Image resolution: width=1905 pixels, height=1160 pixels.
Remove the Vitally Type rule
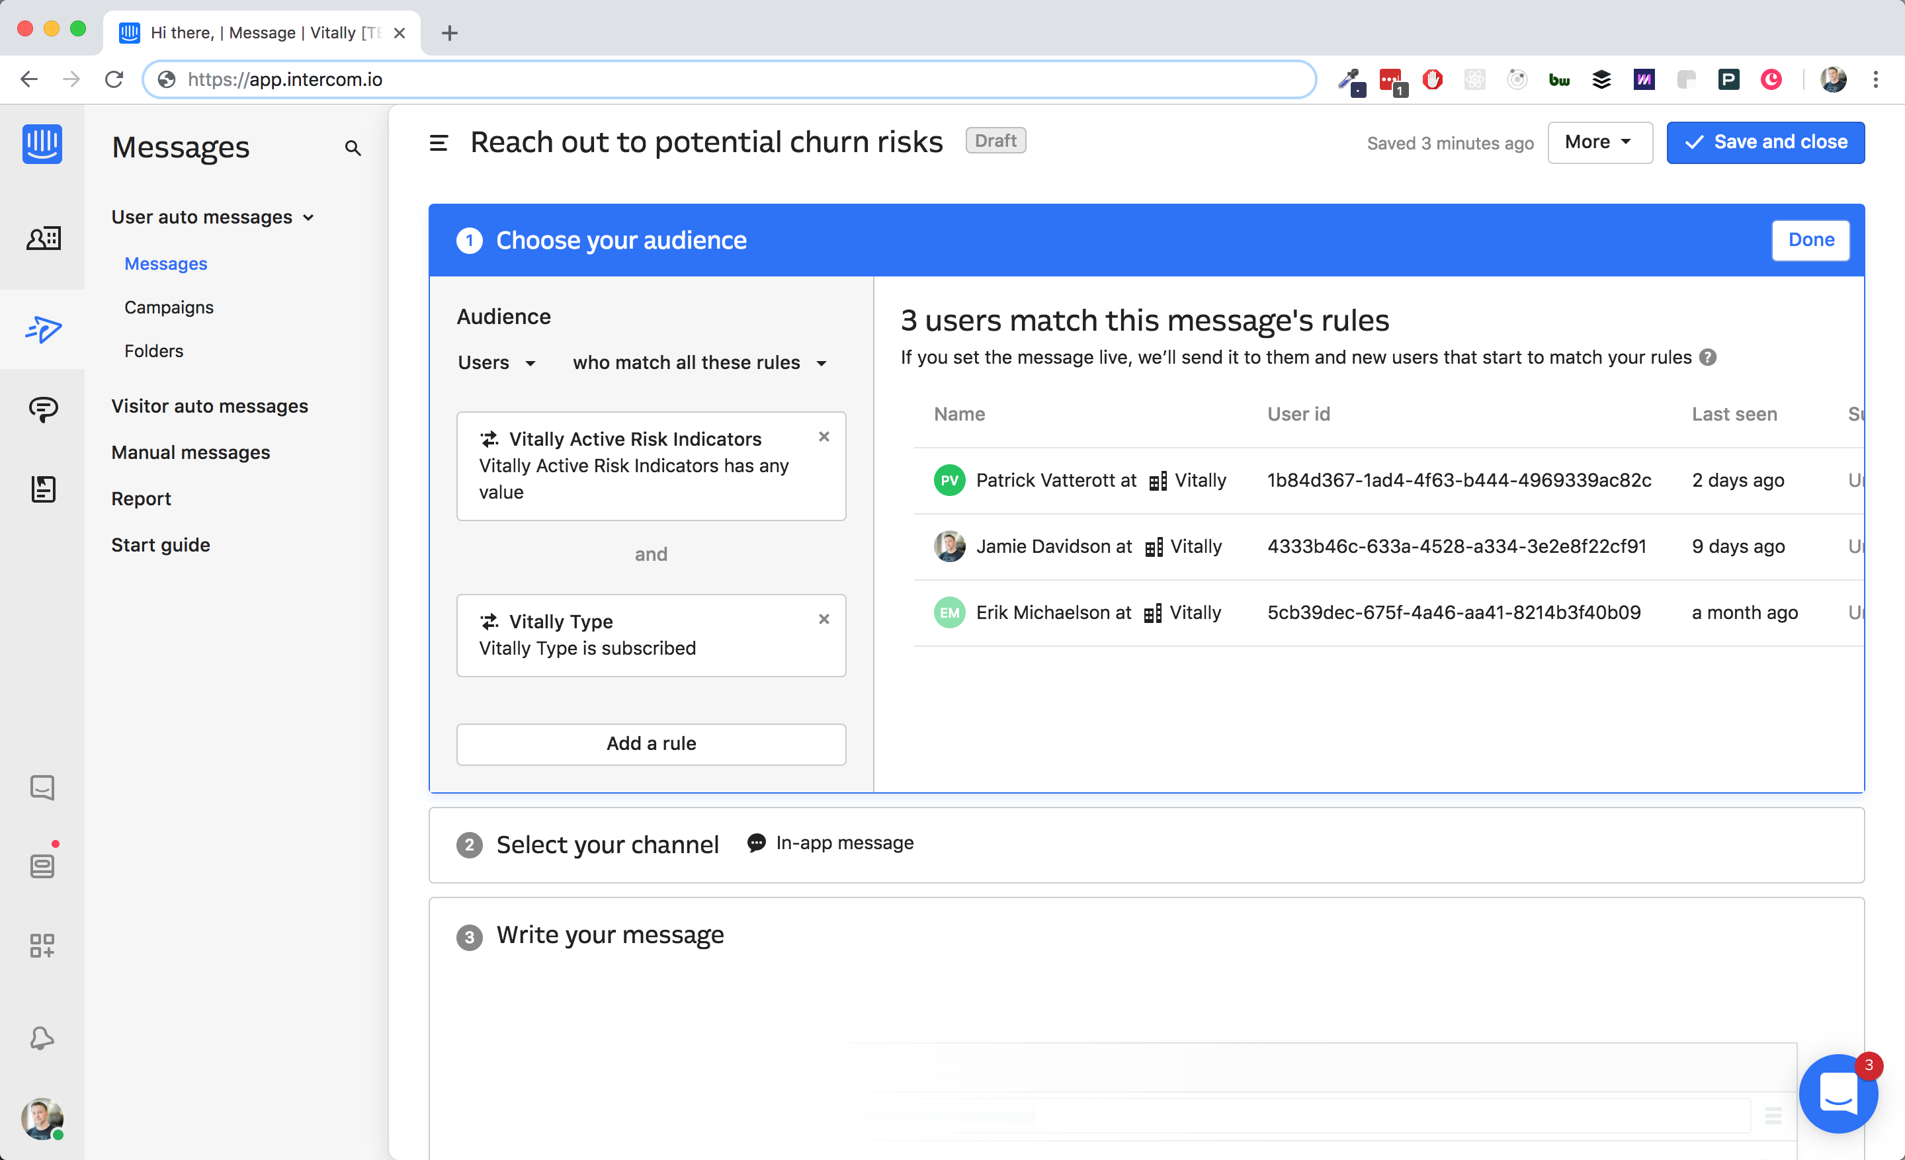pyautogui.click(x=824, y=619)
